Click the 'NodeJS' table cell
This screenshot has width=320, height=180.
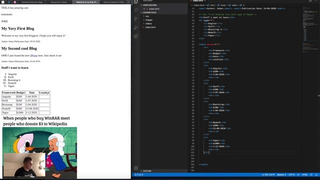tap(9, 109)
